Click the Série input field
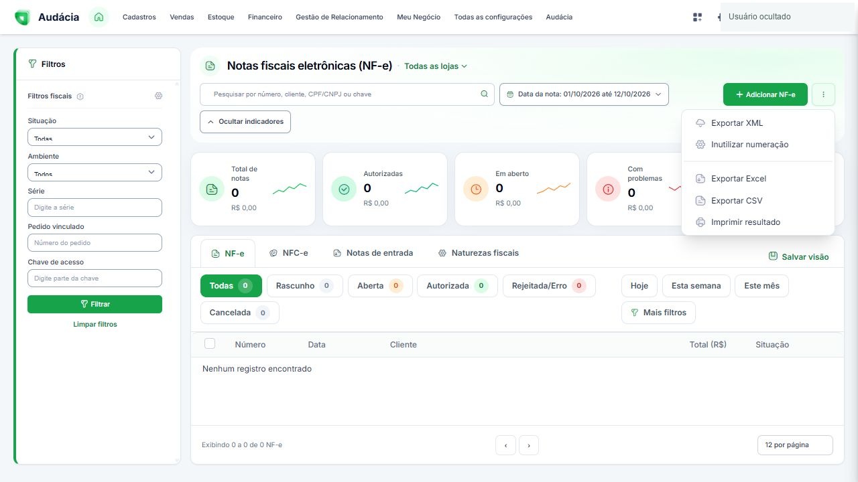The image size is (858, 482). click(x=95, y=208)
